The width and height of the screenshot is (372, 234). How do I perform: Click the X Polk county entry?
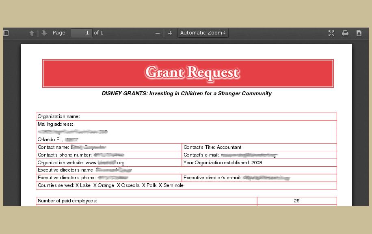click(x=149, y=185)
